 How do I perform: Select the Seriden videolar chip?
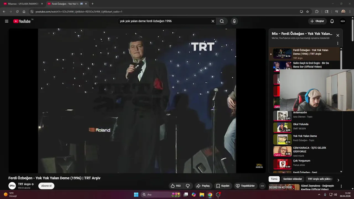coord(293,179)
